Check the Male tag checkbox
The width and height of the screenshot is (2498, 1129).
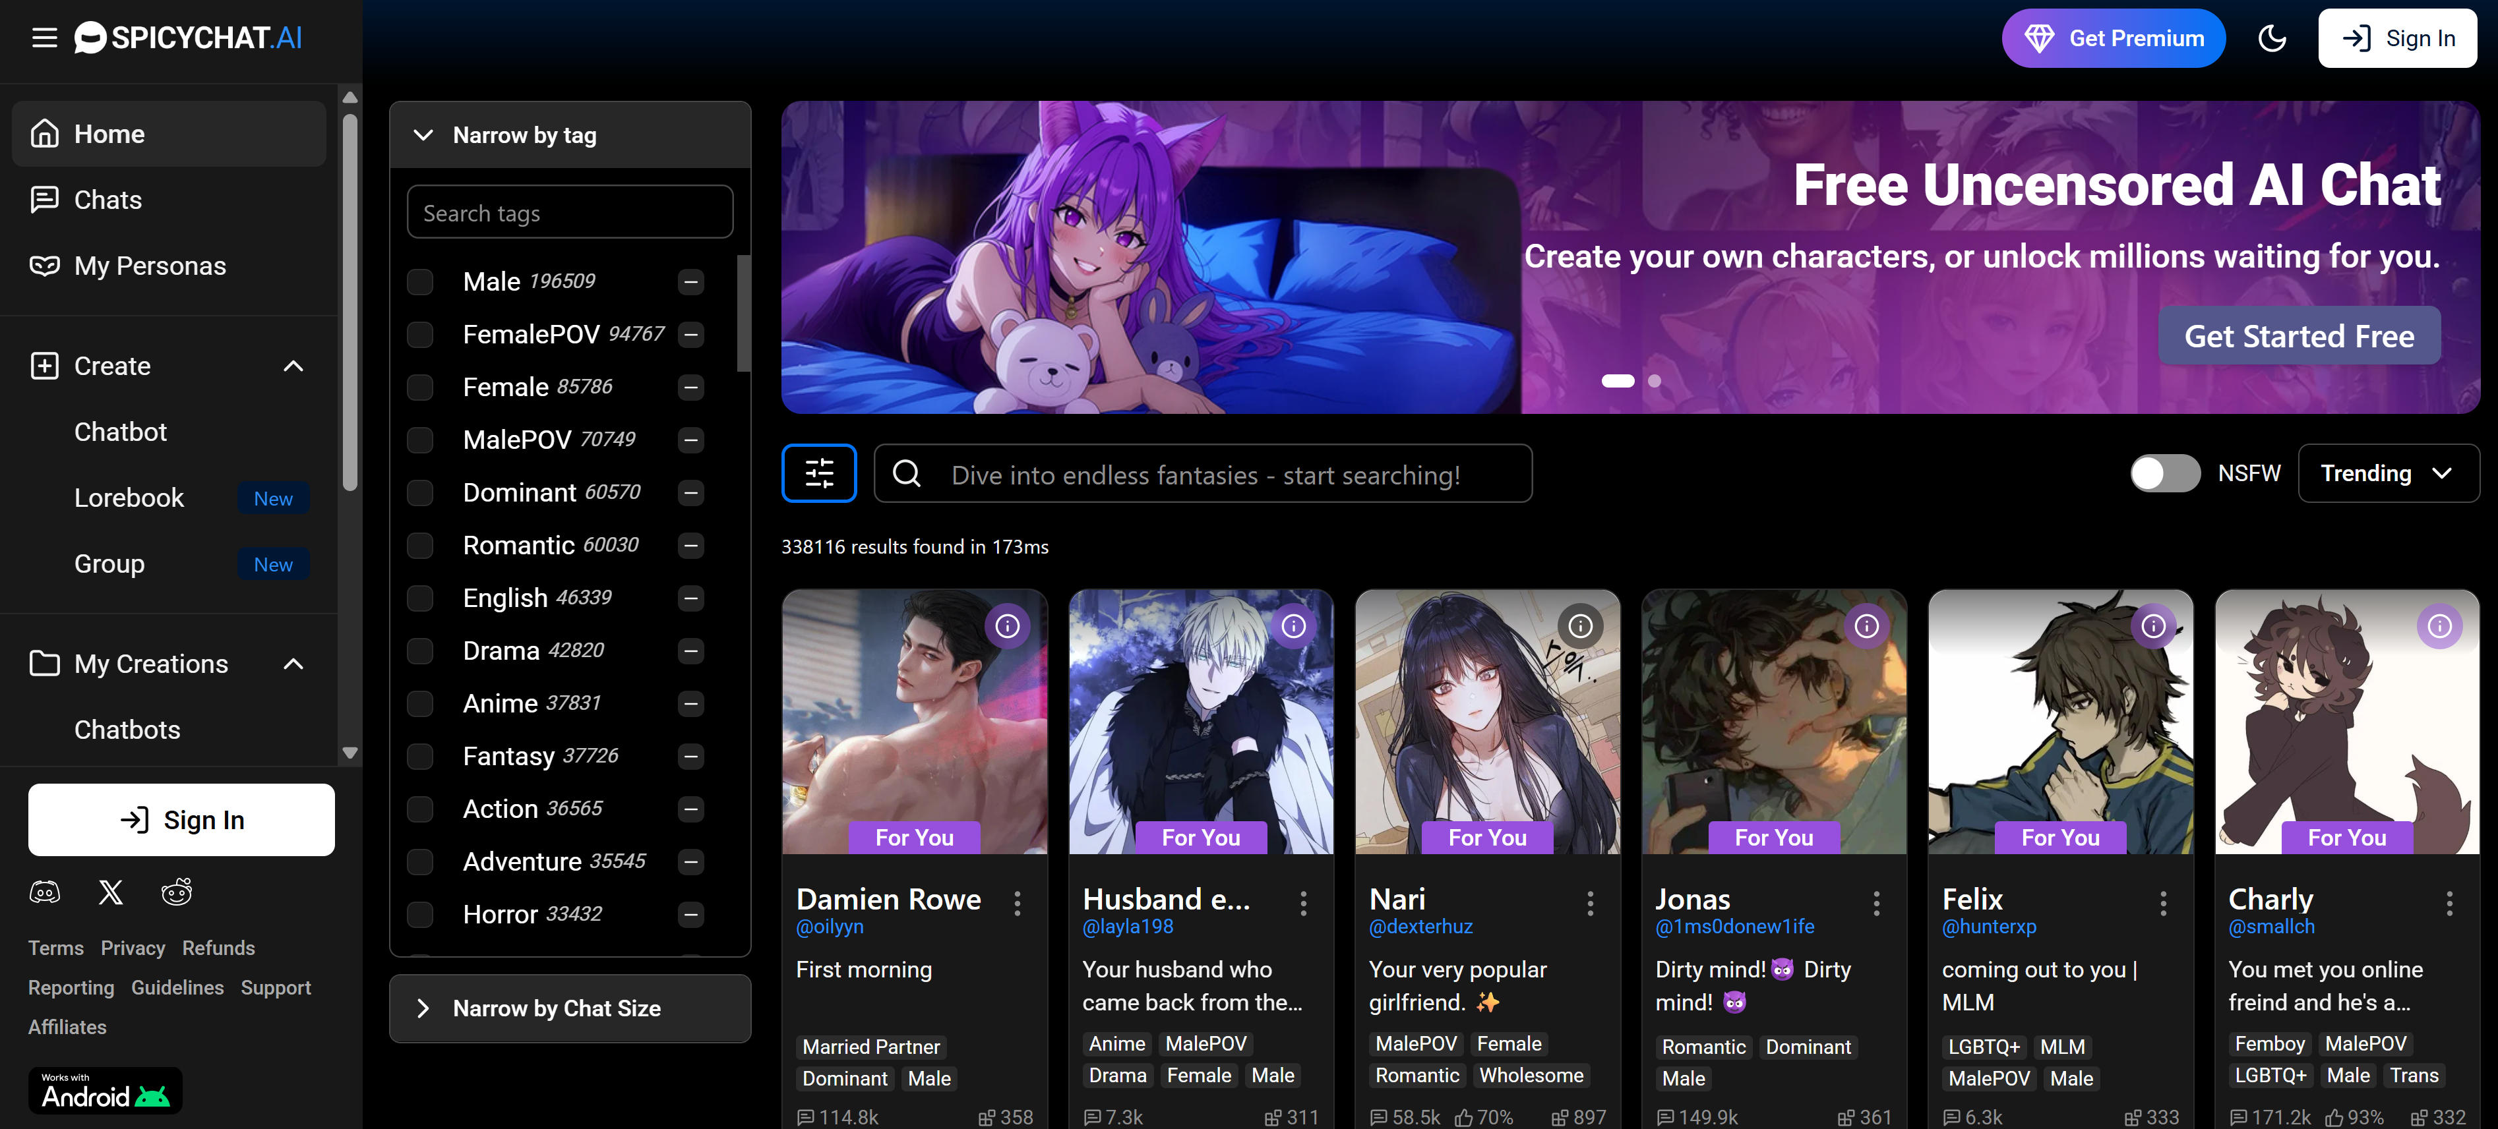click(x=420, y=281)
